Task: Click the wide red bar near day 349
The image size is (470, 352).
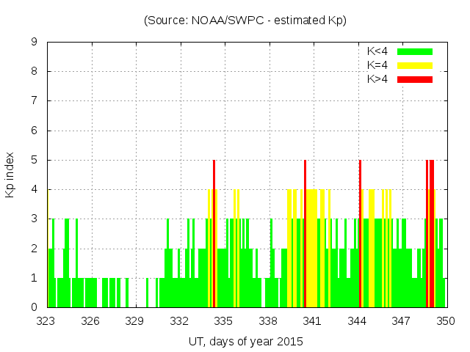Action: pyautogui.click(x=432, y=235)
